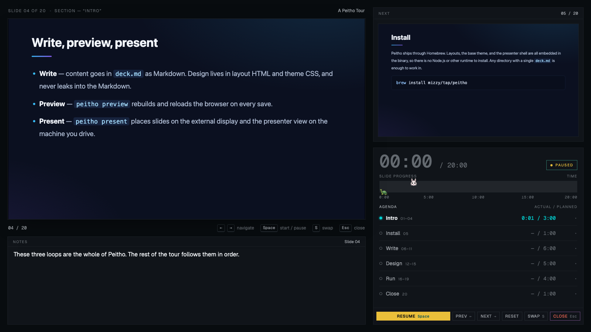
Task: Select the Design agenda section
Action: click(x=478, y=263)
